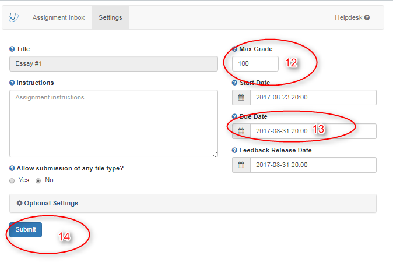This screenshot has width=393, height=263.
Task: Click the Turnitin logo icon
Action: coord(14,17)
